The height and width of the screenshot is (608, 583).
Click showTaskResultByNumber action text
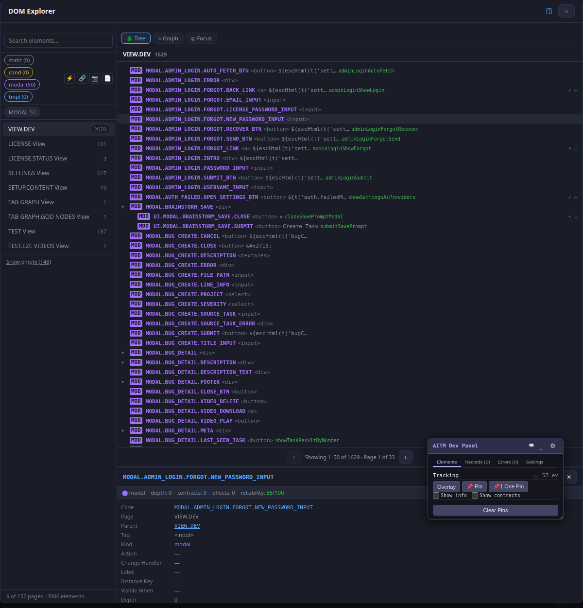pos(307,441)
